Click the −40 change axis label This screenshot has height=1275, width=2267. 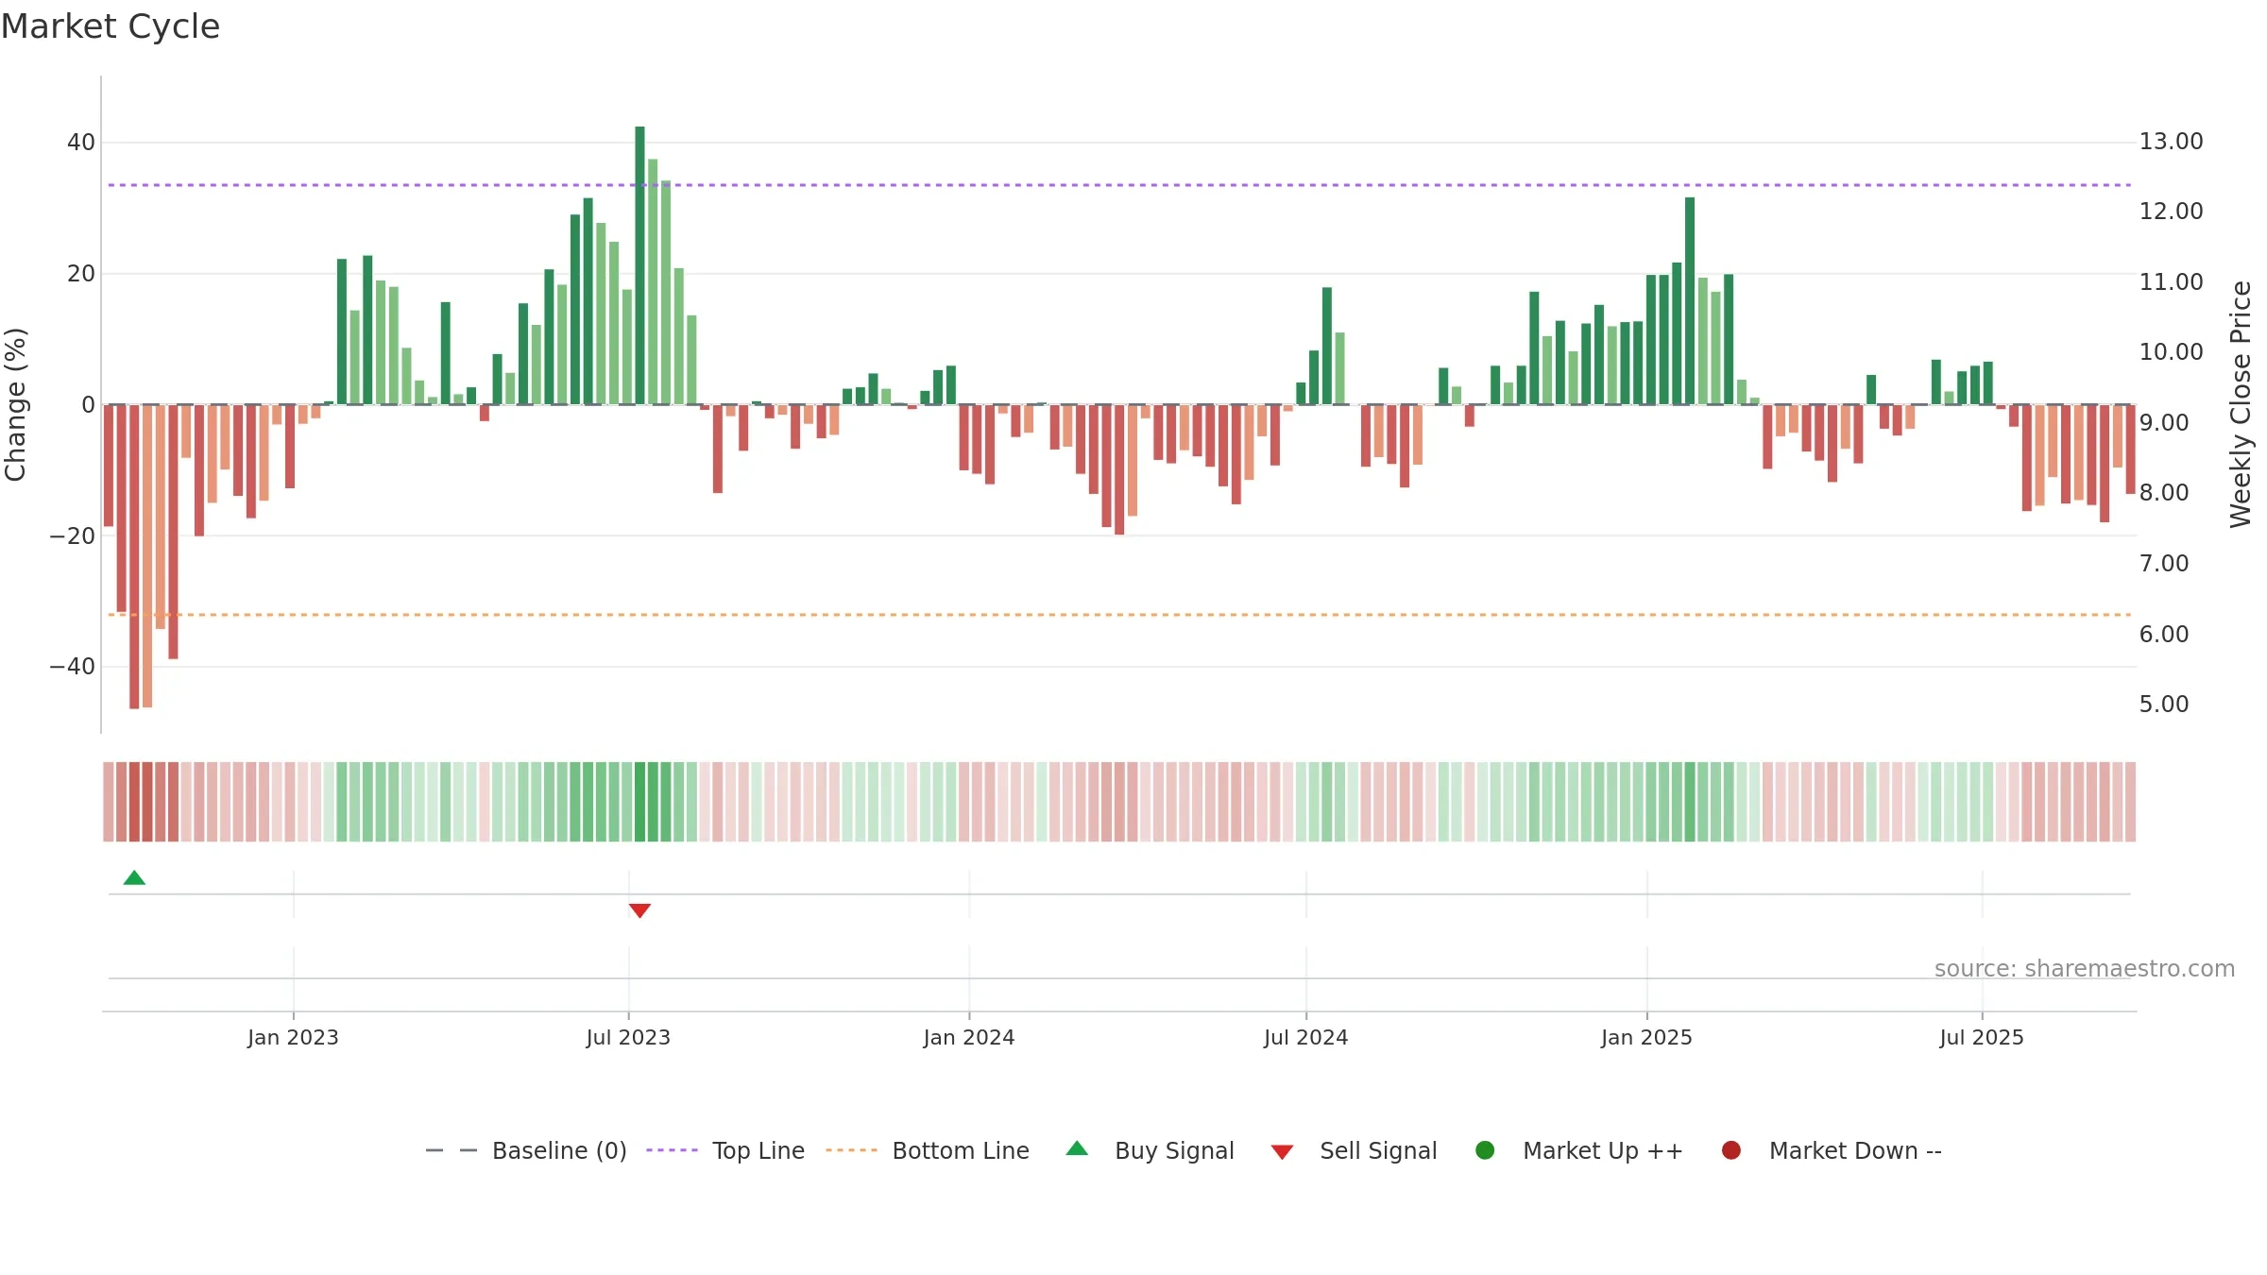[73, 667]
